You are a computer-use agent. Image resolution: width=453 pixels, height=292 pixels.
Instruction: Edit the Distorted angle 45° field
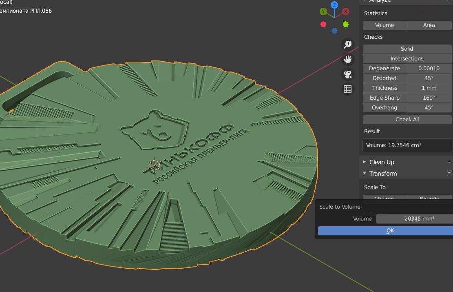tap(429, 78)
